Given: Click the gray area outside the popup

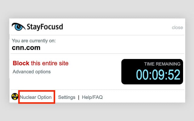Looking at the screenshot, I should click(x=97, y=113).
